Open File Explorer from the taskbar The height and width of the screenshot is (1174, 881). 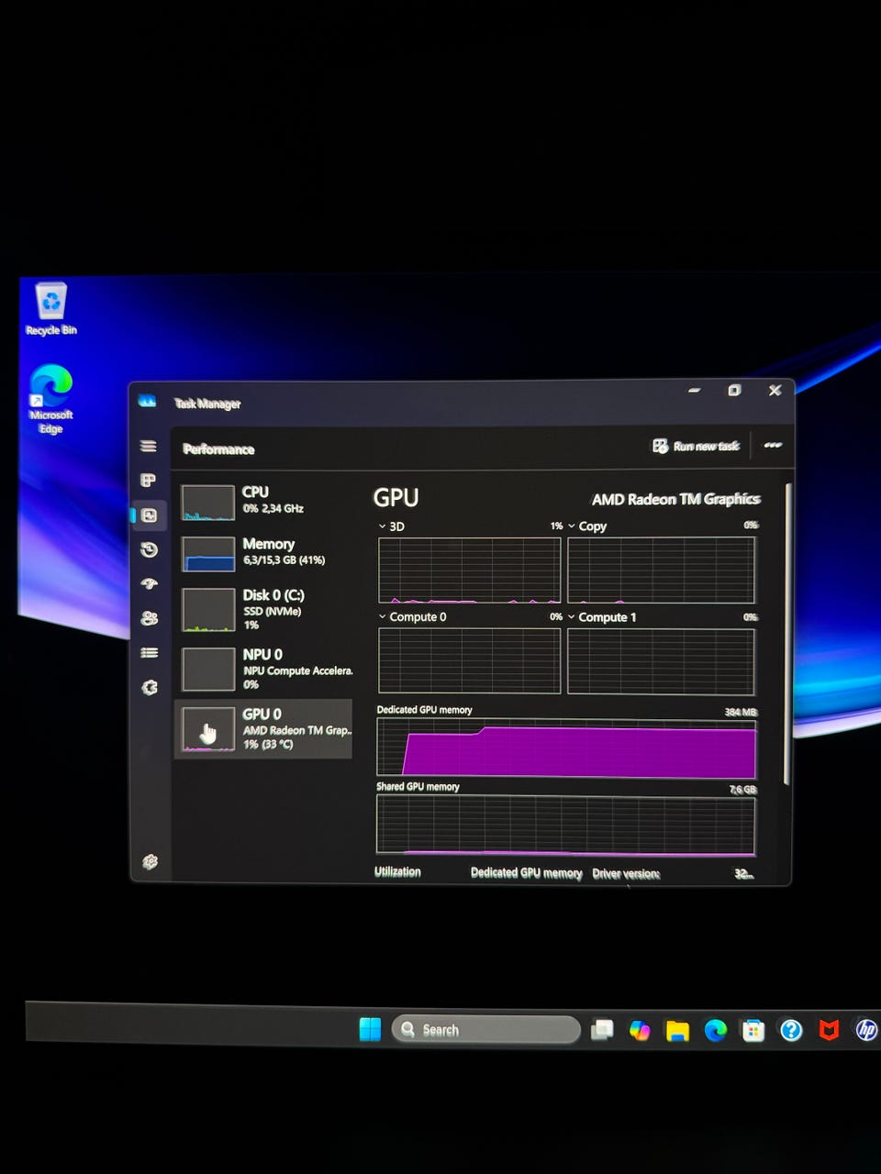pyautogui.click(x=677, y=1031)
